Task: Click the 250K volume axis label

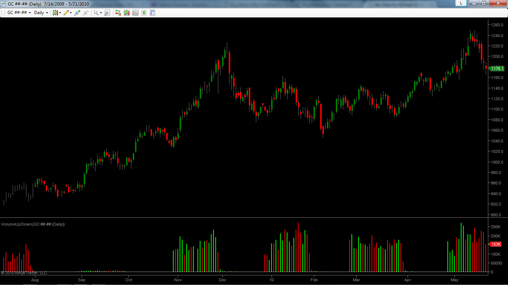Action: 496,227
